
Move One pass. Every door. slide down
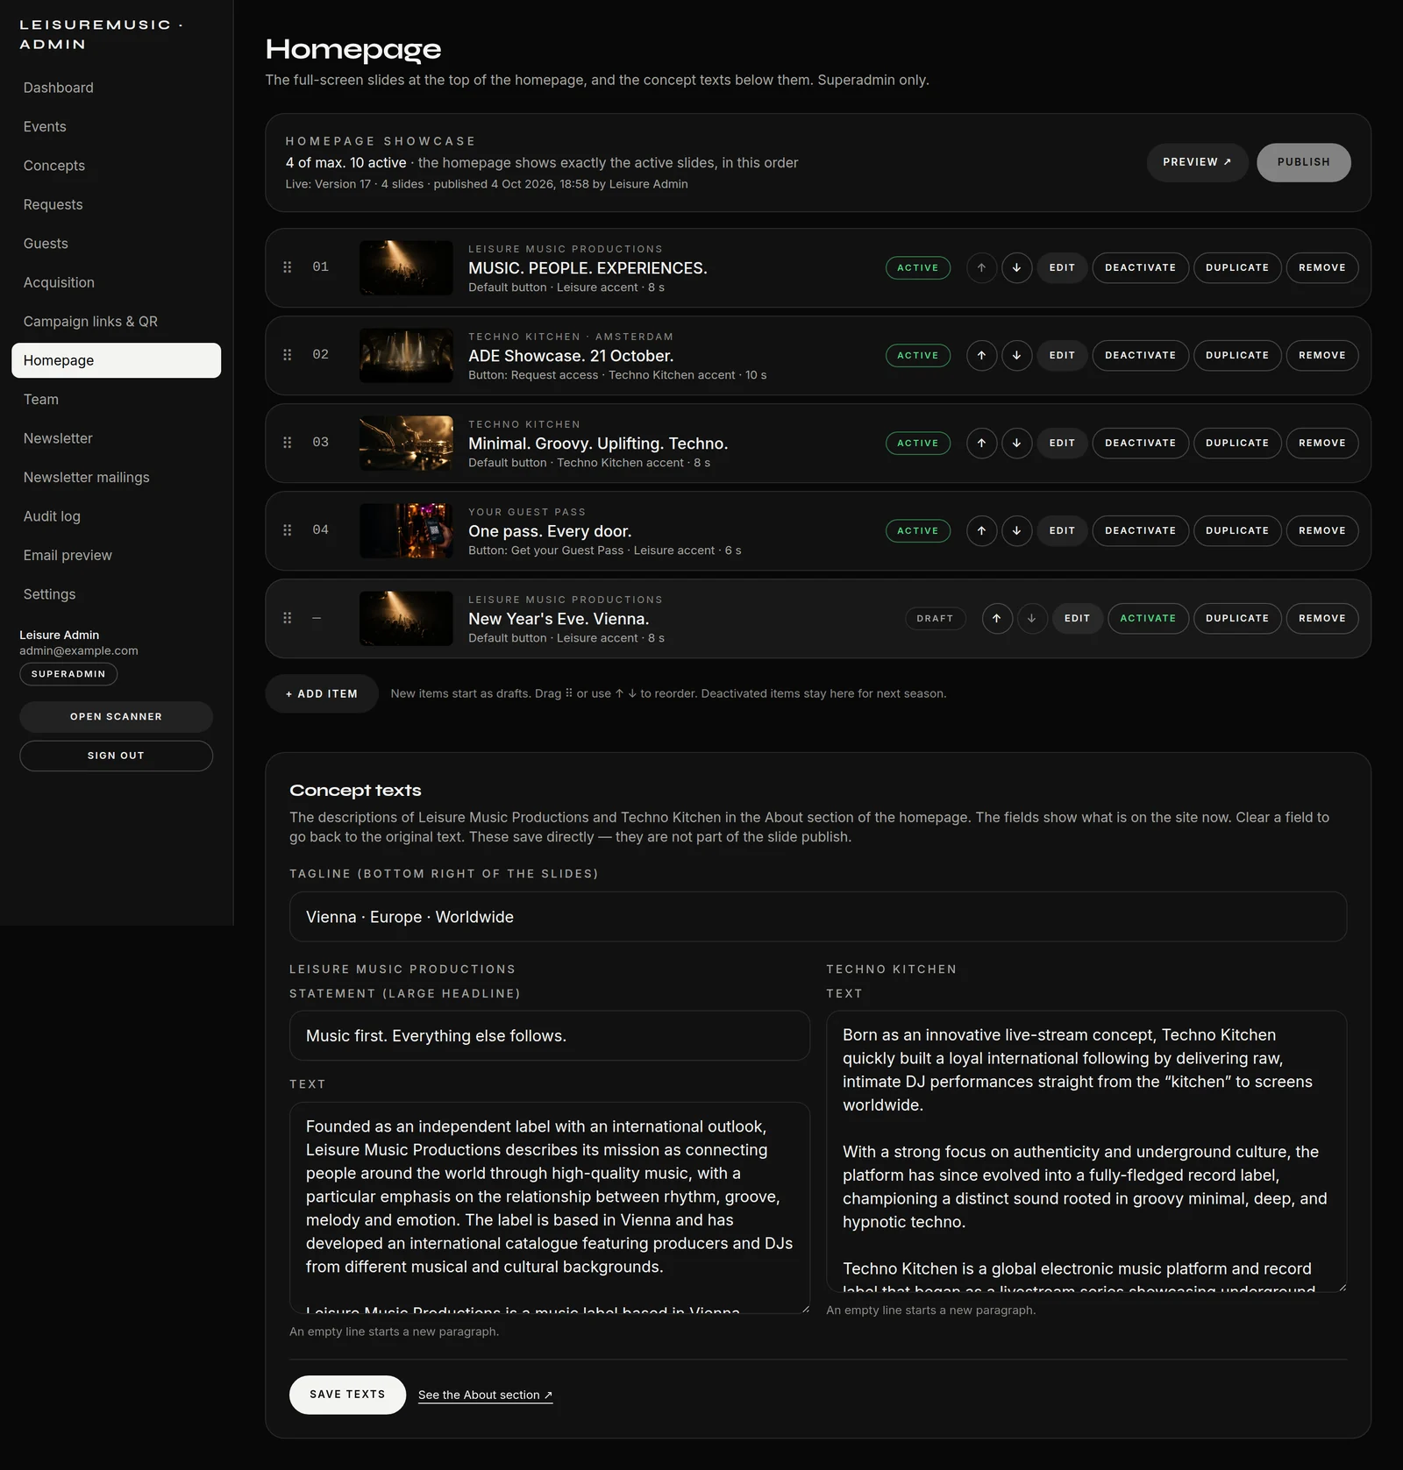tap(1016, 530)
